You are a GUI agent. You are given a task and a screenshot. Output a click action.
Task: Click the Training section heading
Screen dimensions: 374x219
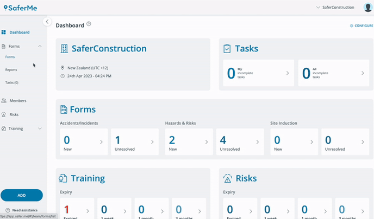[88, 178]
